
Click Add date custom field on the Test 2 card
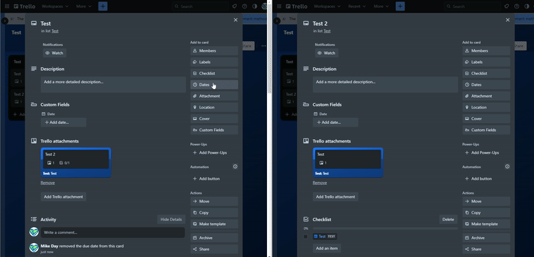coord(336,123)
